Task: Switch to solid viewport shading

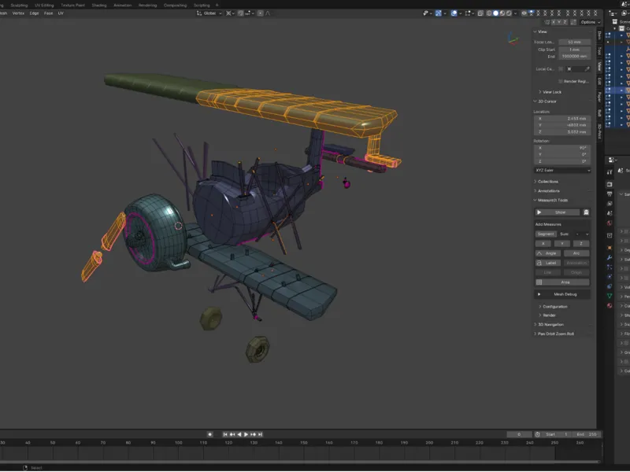Action: pyautogui.click(x=496, y=13)
